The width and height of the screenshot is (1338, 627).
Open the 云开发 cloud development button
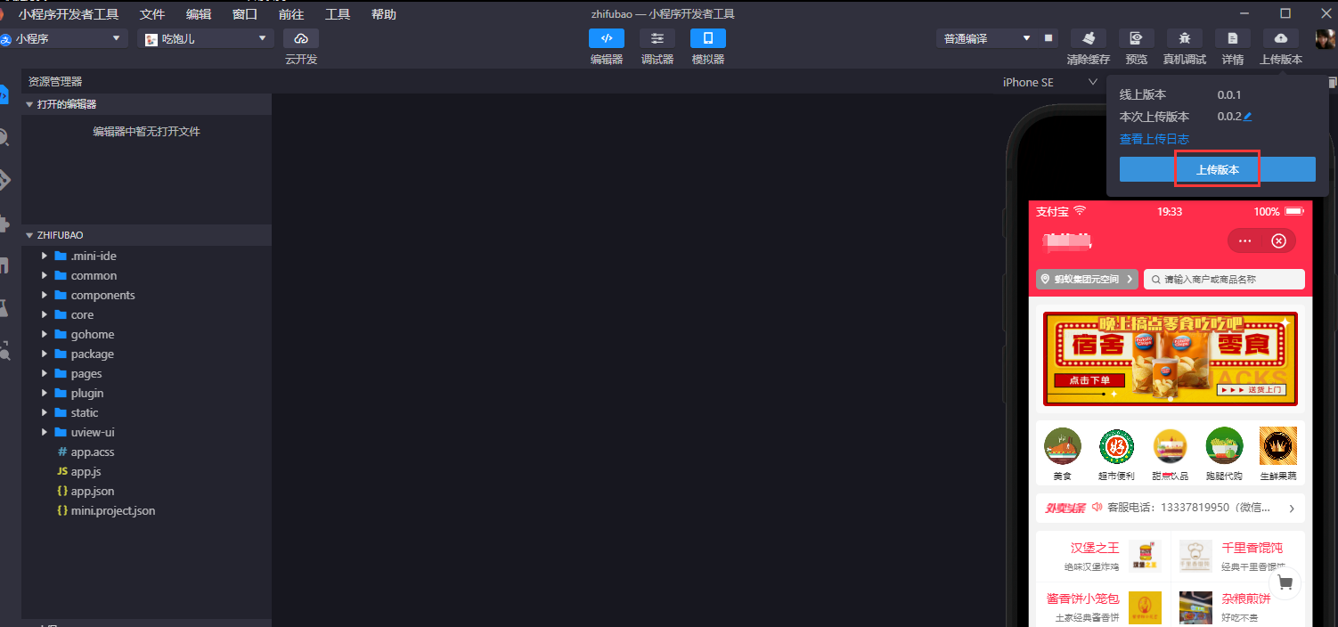pyautogui.click(x=301, y=38)
